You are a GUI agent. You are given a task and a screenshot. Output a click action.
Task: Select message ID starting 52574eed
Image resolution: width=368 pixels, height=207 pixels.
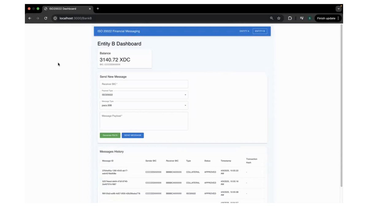click(115, 183)
